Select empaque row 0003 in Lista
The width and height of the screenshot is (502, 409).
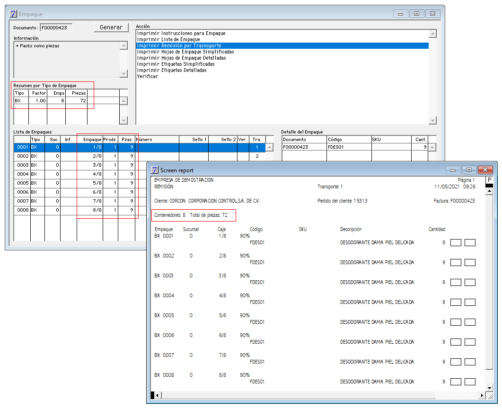coord(80,165)
